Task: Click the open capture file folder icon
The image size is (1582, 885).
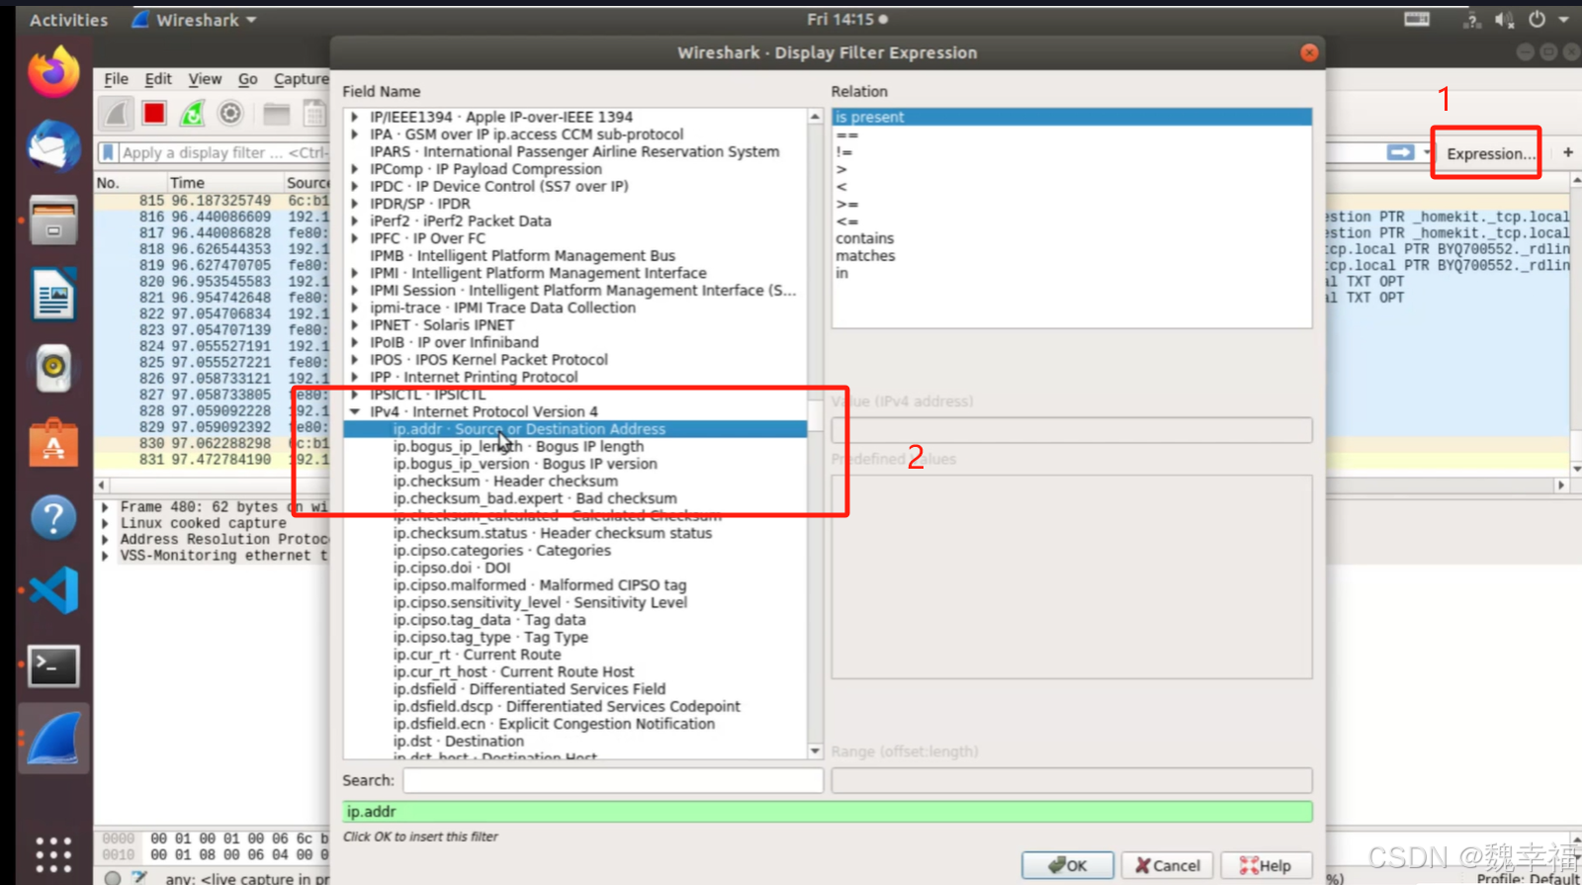Action: 277,114
